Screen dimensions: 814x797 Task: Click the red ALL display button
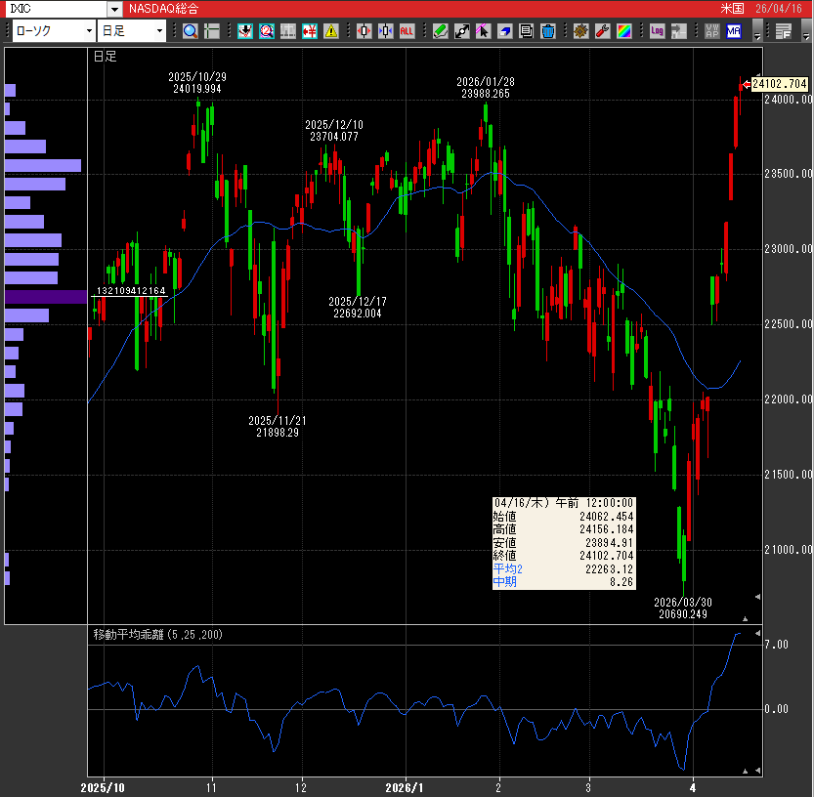point(407,31)
